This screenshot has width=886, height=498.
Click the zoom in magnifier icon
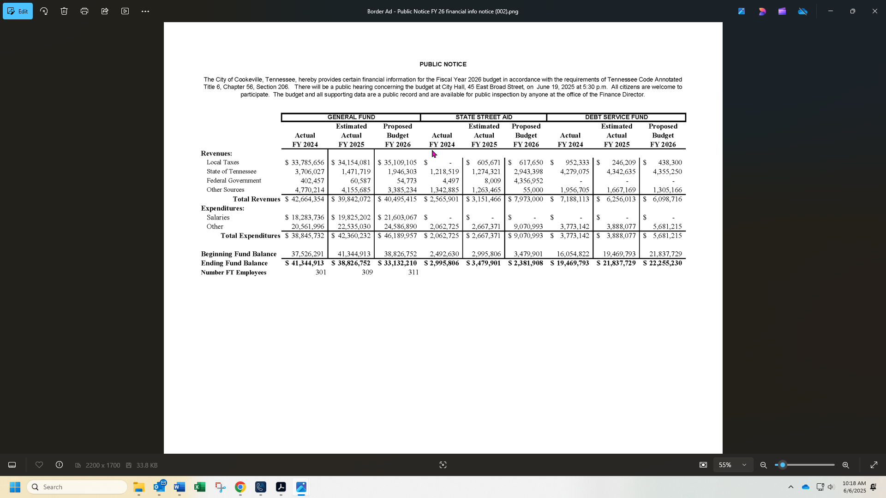846,465
